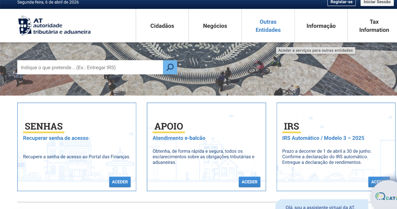Open the Informação menu
This screenshot has width=397, height=209.
point(321,25)
